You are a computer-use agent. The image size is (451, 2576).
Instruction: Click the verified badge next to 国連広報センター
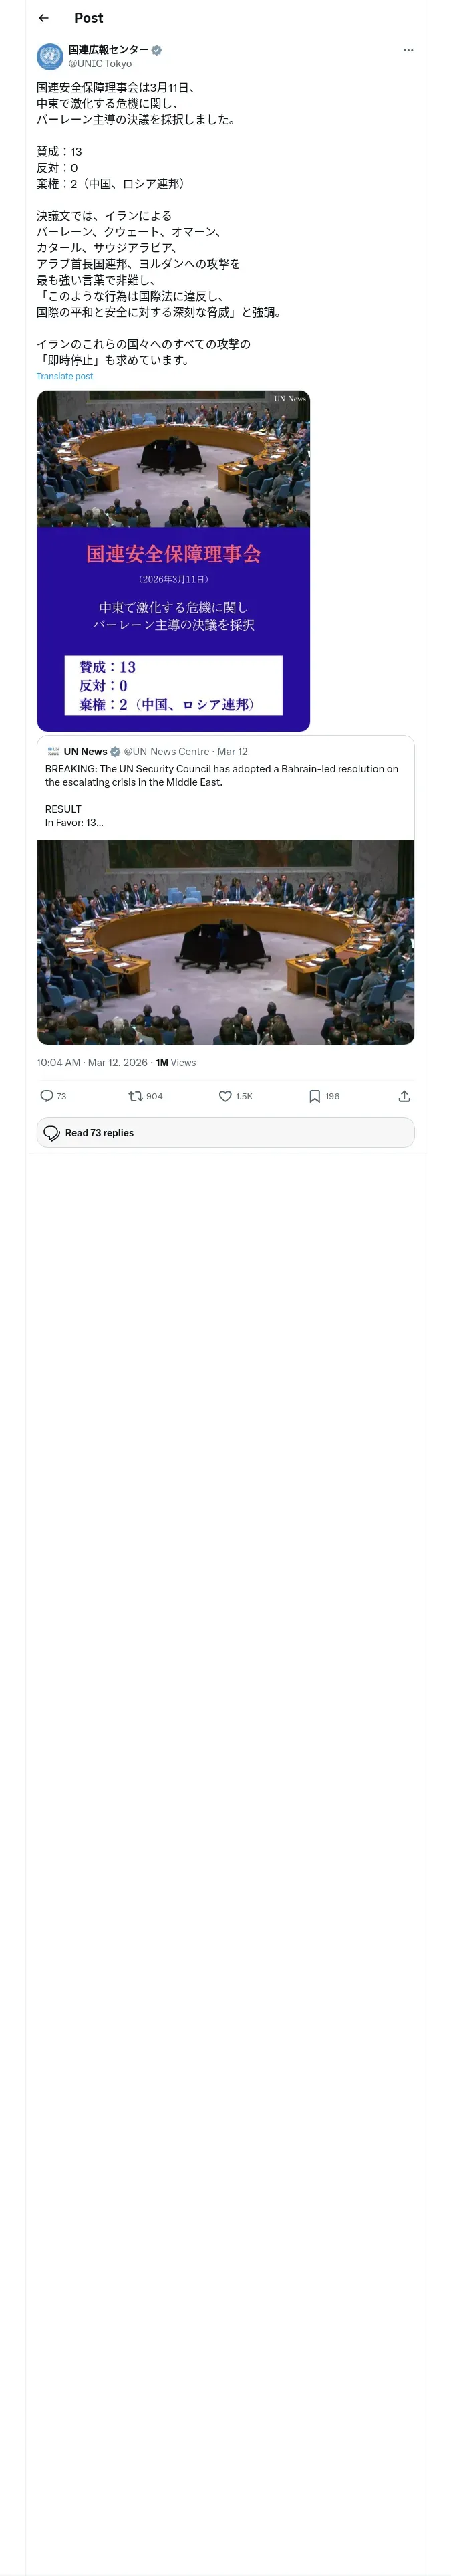(157, 50)
